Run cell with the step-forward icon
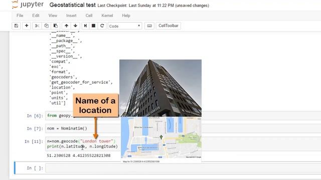 [x=85, y=25]
